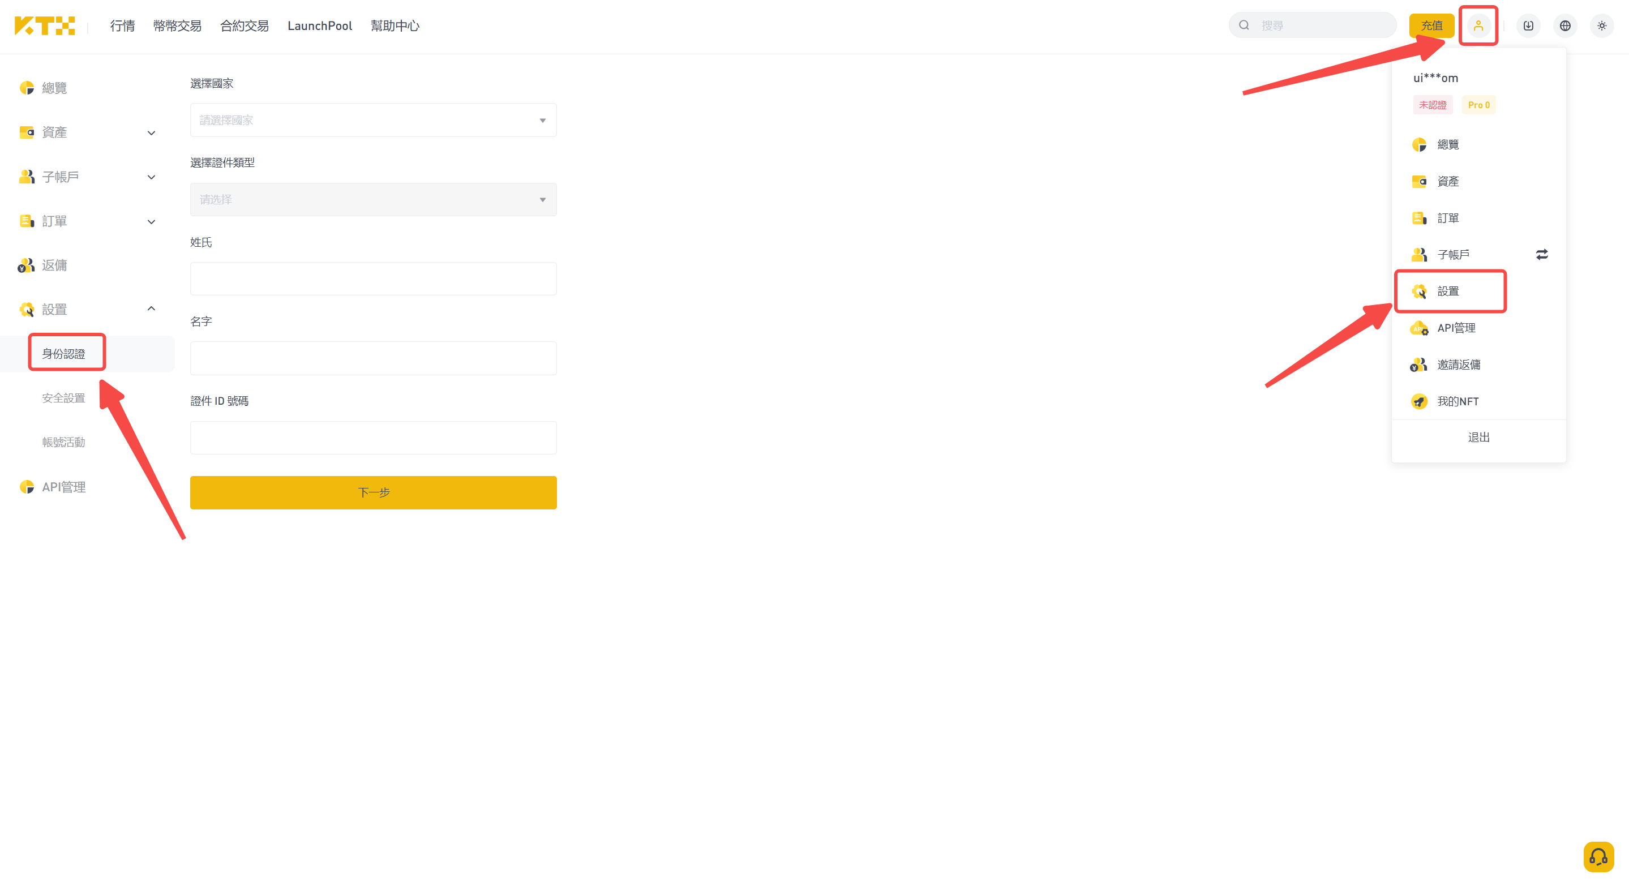Collapse the 設置 sidebar chevron

pyautogui.click(x=151, y=308)
